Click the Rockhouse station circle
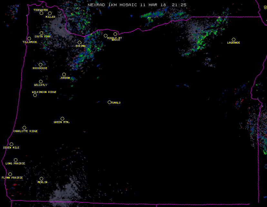This screenshot has height=207, width=267. click(x=40, y=65)
